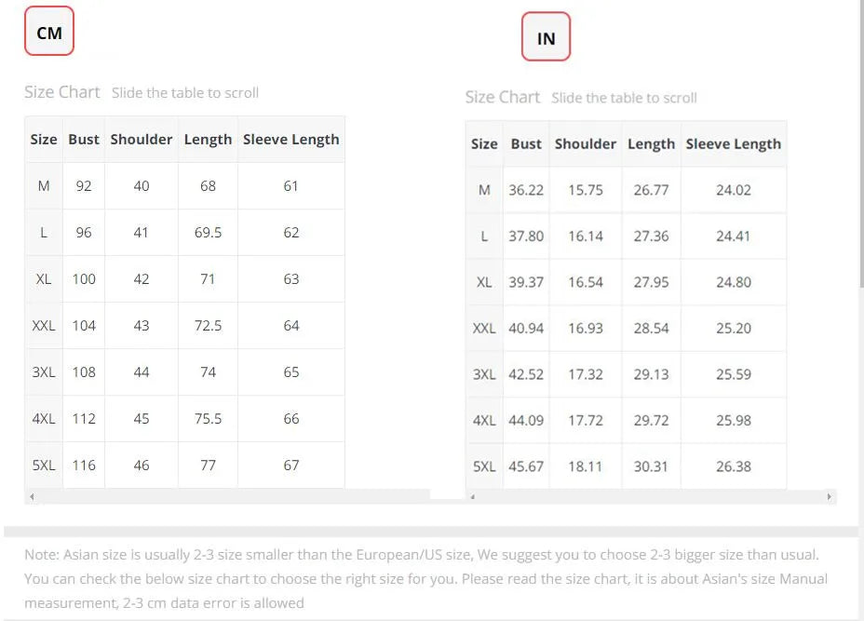Click the CM unit button
Image resolution: width=864 pixels, height=621 pixels.
coord(48,34)
